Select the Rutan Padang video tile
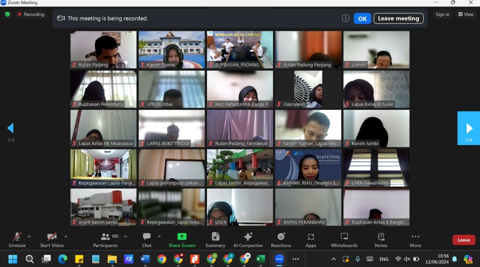 click(x=103, y=50)
